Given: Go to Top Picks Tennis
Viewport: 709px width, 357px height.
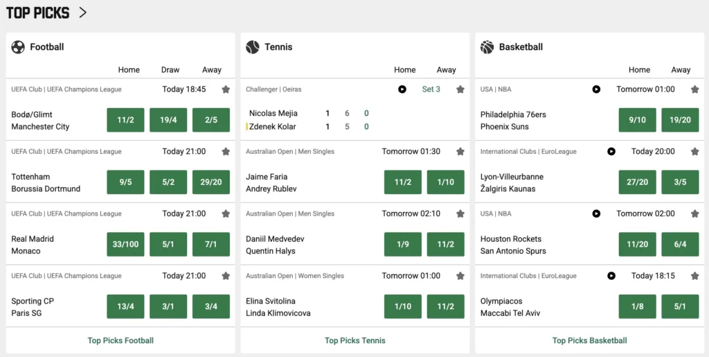Looking at the screenshot, I should (355, 340).
